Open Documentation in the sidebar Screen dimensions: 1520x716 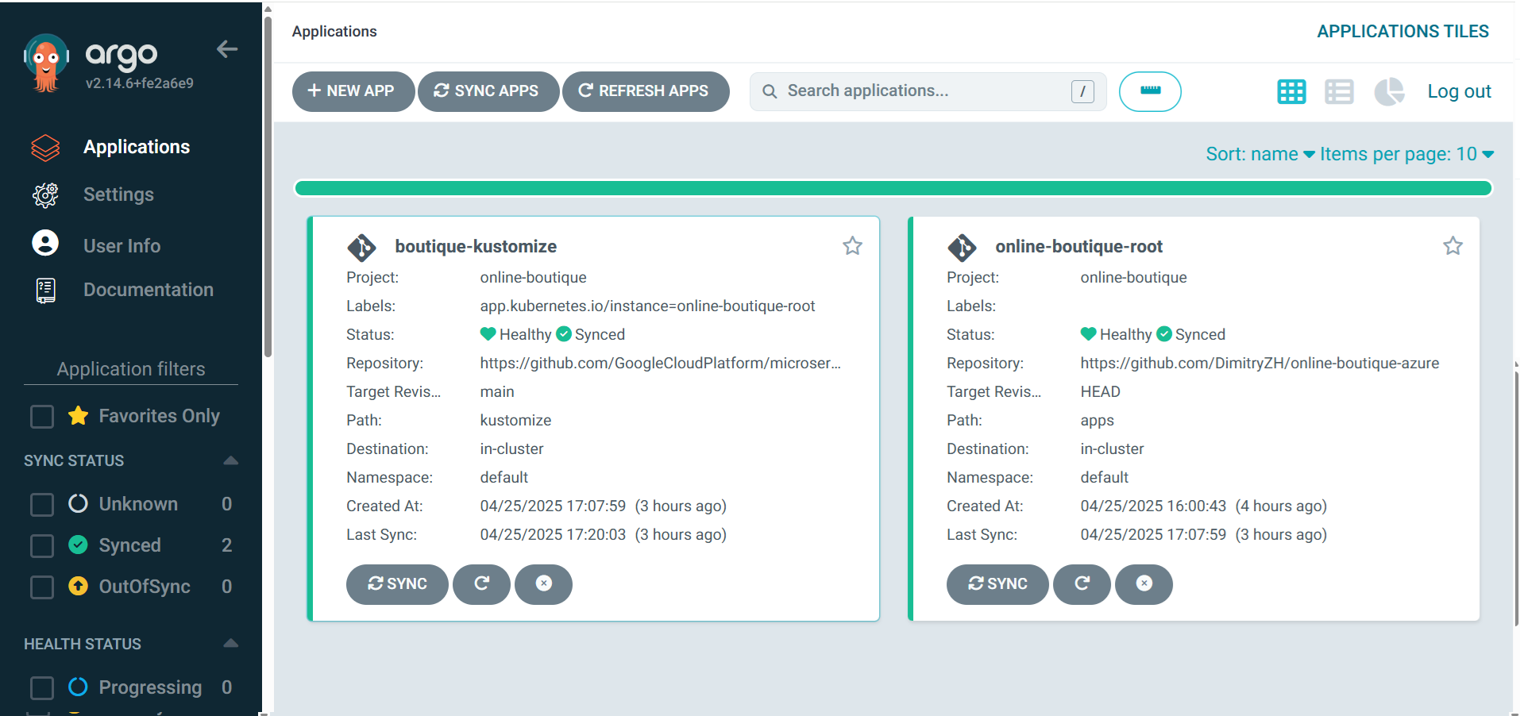(149, 290)
